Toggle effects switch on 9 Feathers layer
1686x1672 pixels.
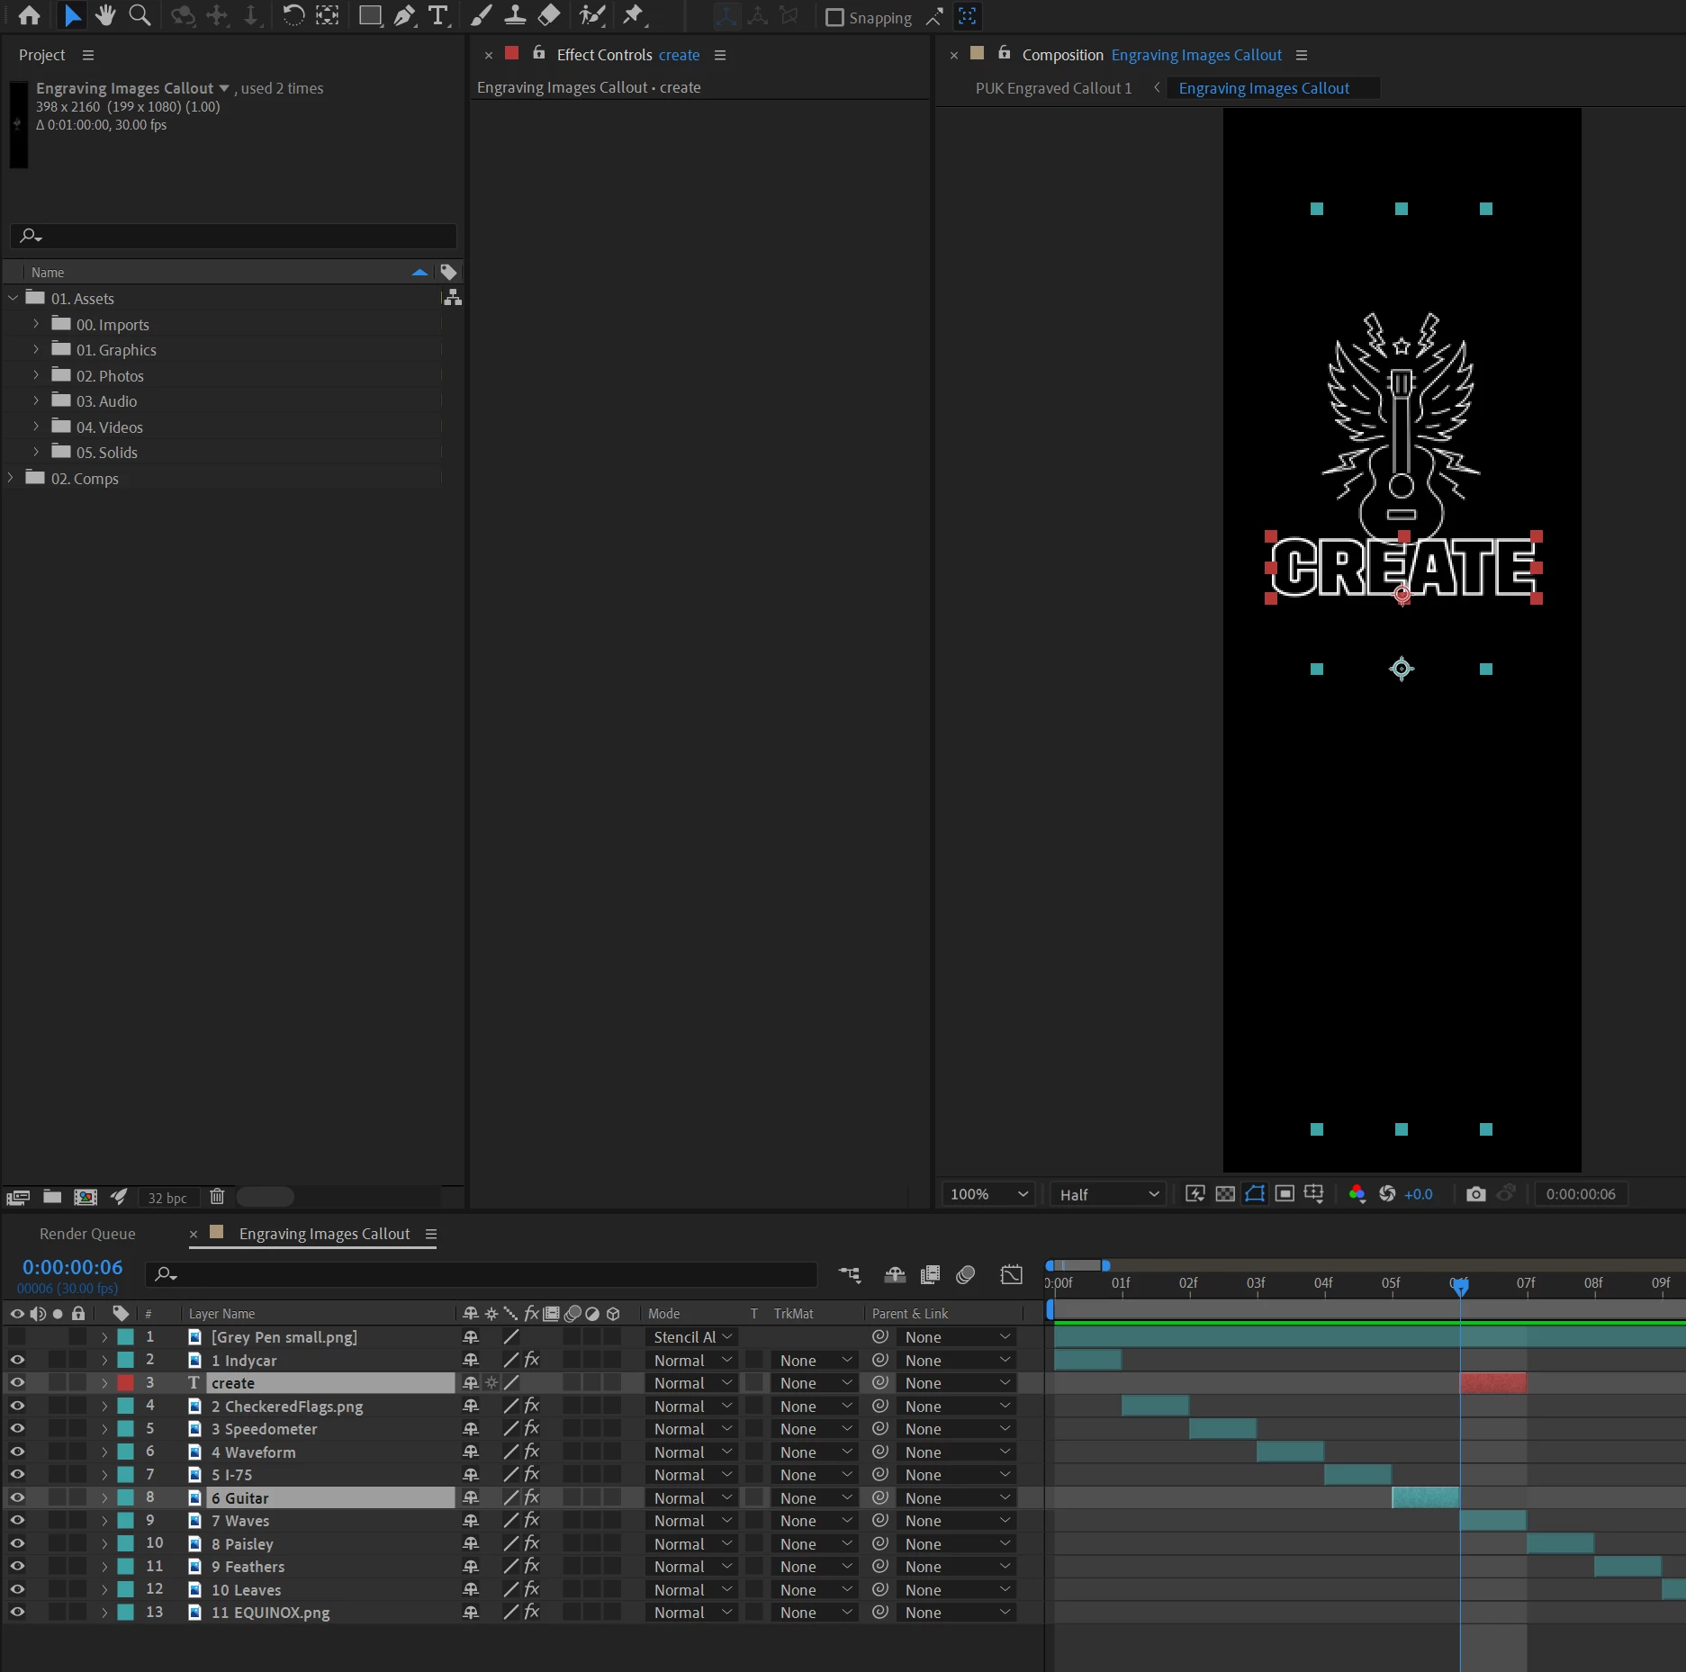click(x=532, y=1566)
